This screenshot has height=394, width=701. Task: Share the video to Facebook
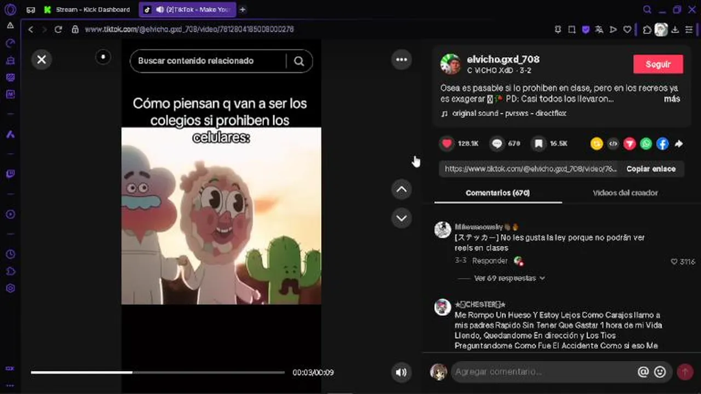(x=663, y=143)
